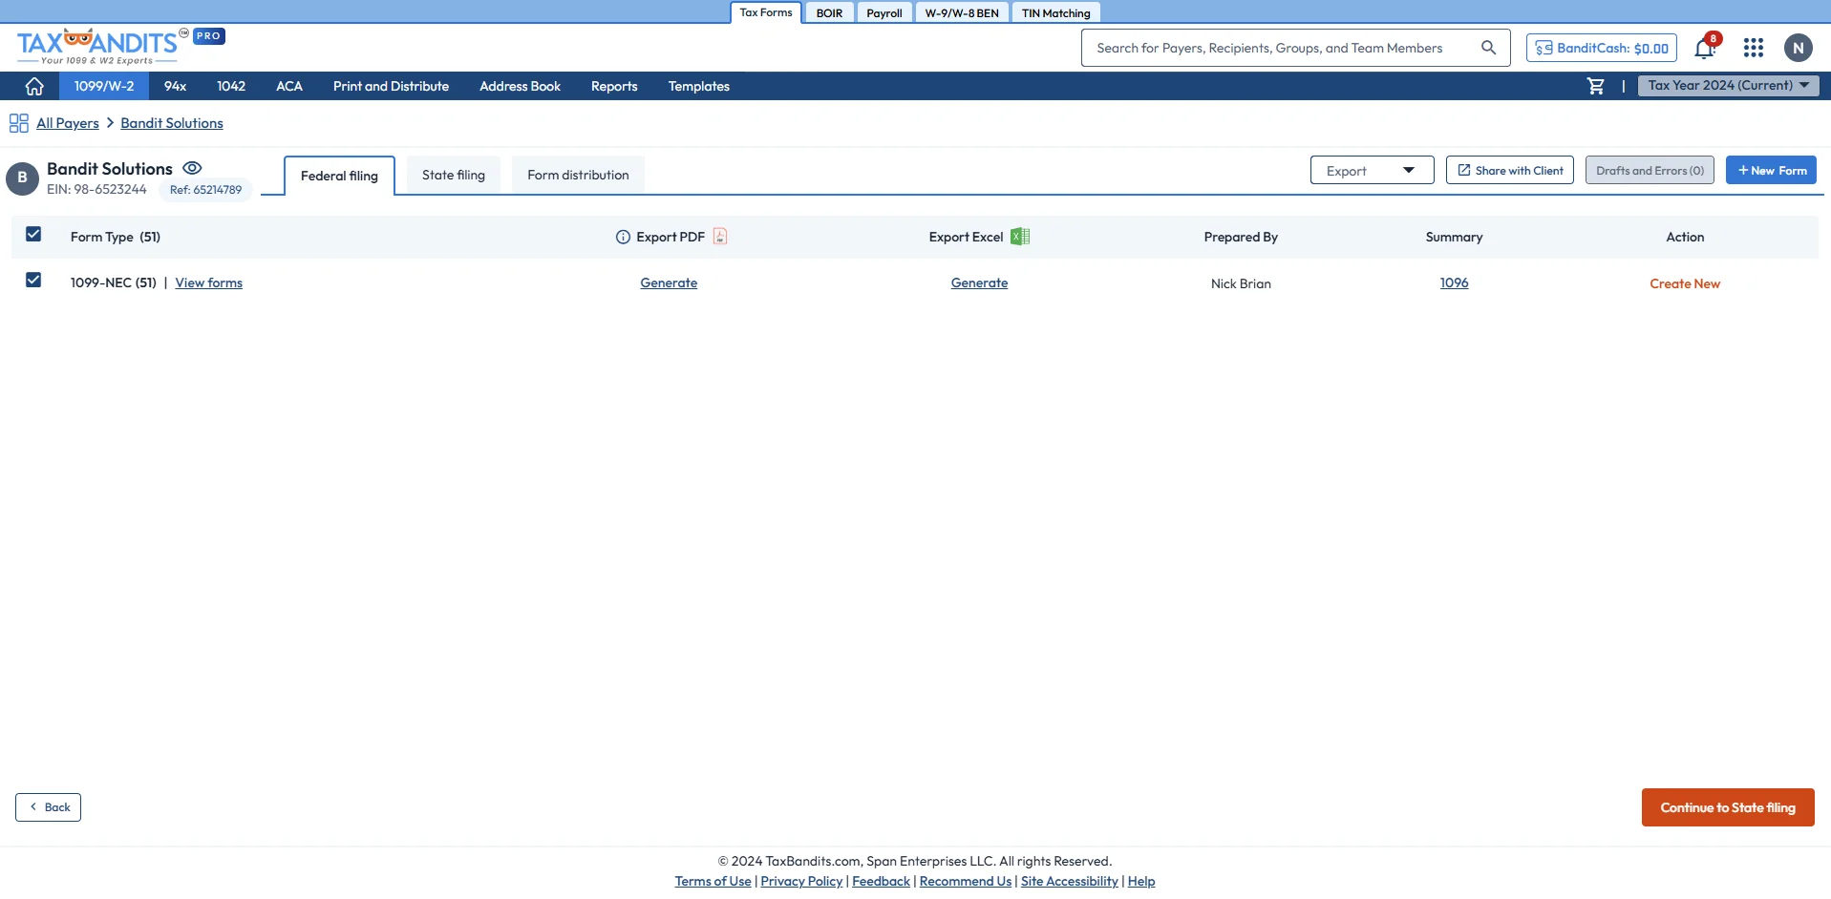Click the Back button
Image resolution: width=1831 pixels, height=899 pixels.
coord(48,807)
